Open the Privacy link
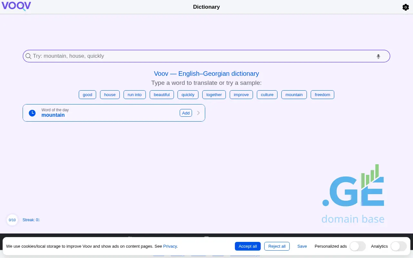Viewport: 413px width, 258px height. pos(170,246)
